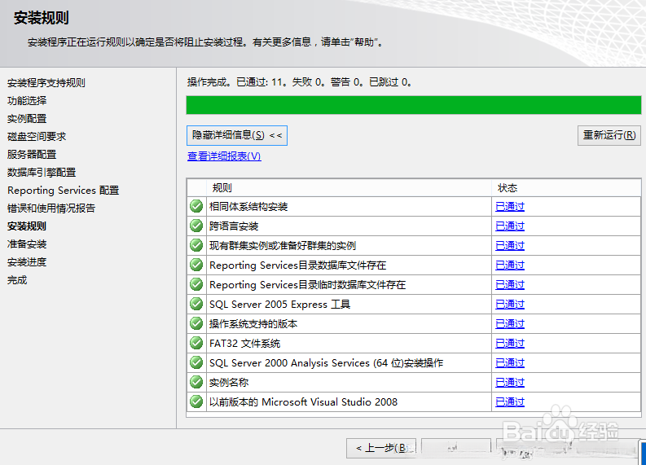The height and width of the screenshot is (465, 646).
Task: Go back with 上一步(B) button
Action: click(x=381, y=448)
